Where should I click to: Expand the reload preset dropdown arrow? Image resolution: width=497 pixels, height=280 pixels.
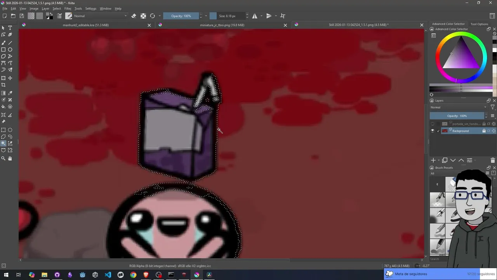(x=160, y=16)
